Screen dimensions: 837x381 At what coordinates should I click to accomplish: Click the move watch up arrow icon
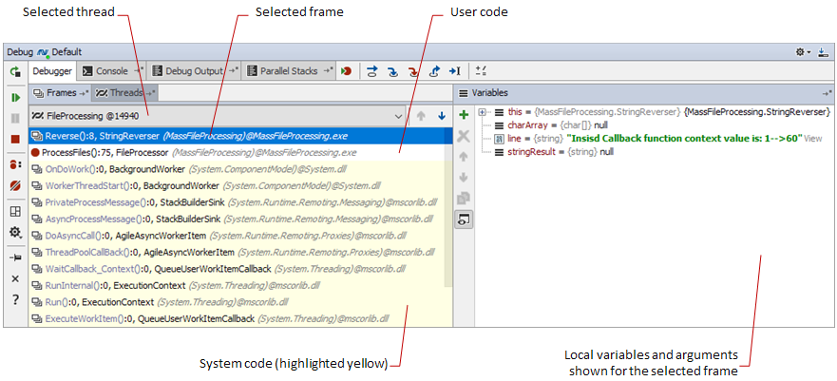tap(464, 157)
